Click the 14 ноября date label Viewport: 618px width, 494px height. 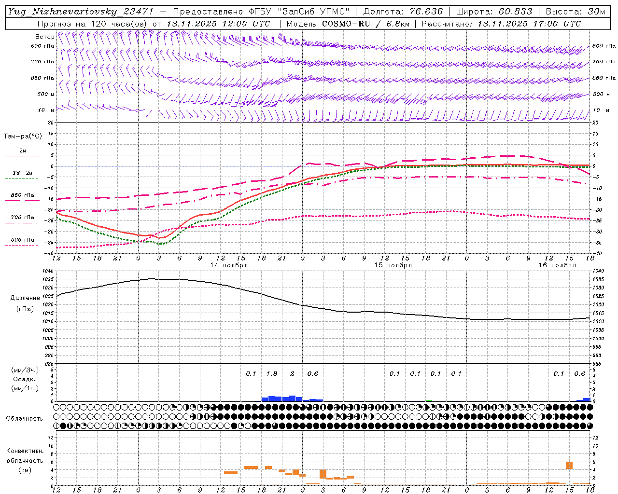pyautogui.click(x=229, y=265)
